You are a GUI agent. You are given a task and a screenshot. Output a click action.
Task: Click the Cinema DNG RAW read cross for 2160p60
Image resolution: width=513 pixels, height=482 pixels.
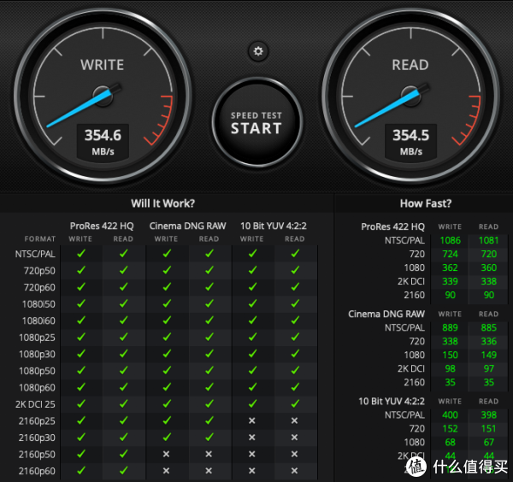point(209,471)
